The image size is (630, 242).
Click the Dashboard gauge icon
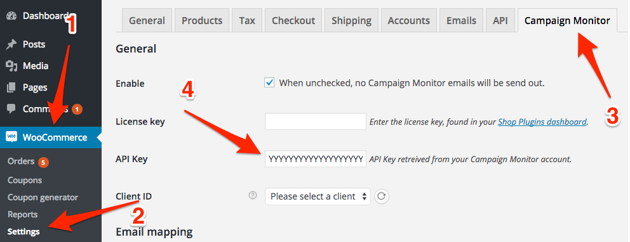(11, 16)
